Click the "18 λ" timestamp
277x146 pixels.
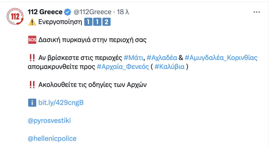(123, 12)
